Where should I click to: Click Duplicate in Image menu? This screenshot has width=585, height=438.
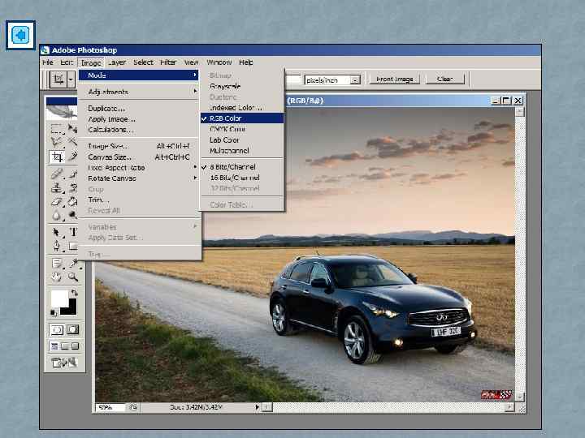[x=138, y=109]
